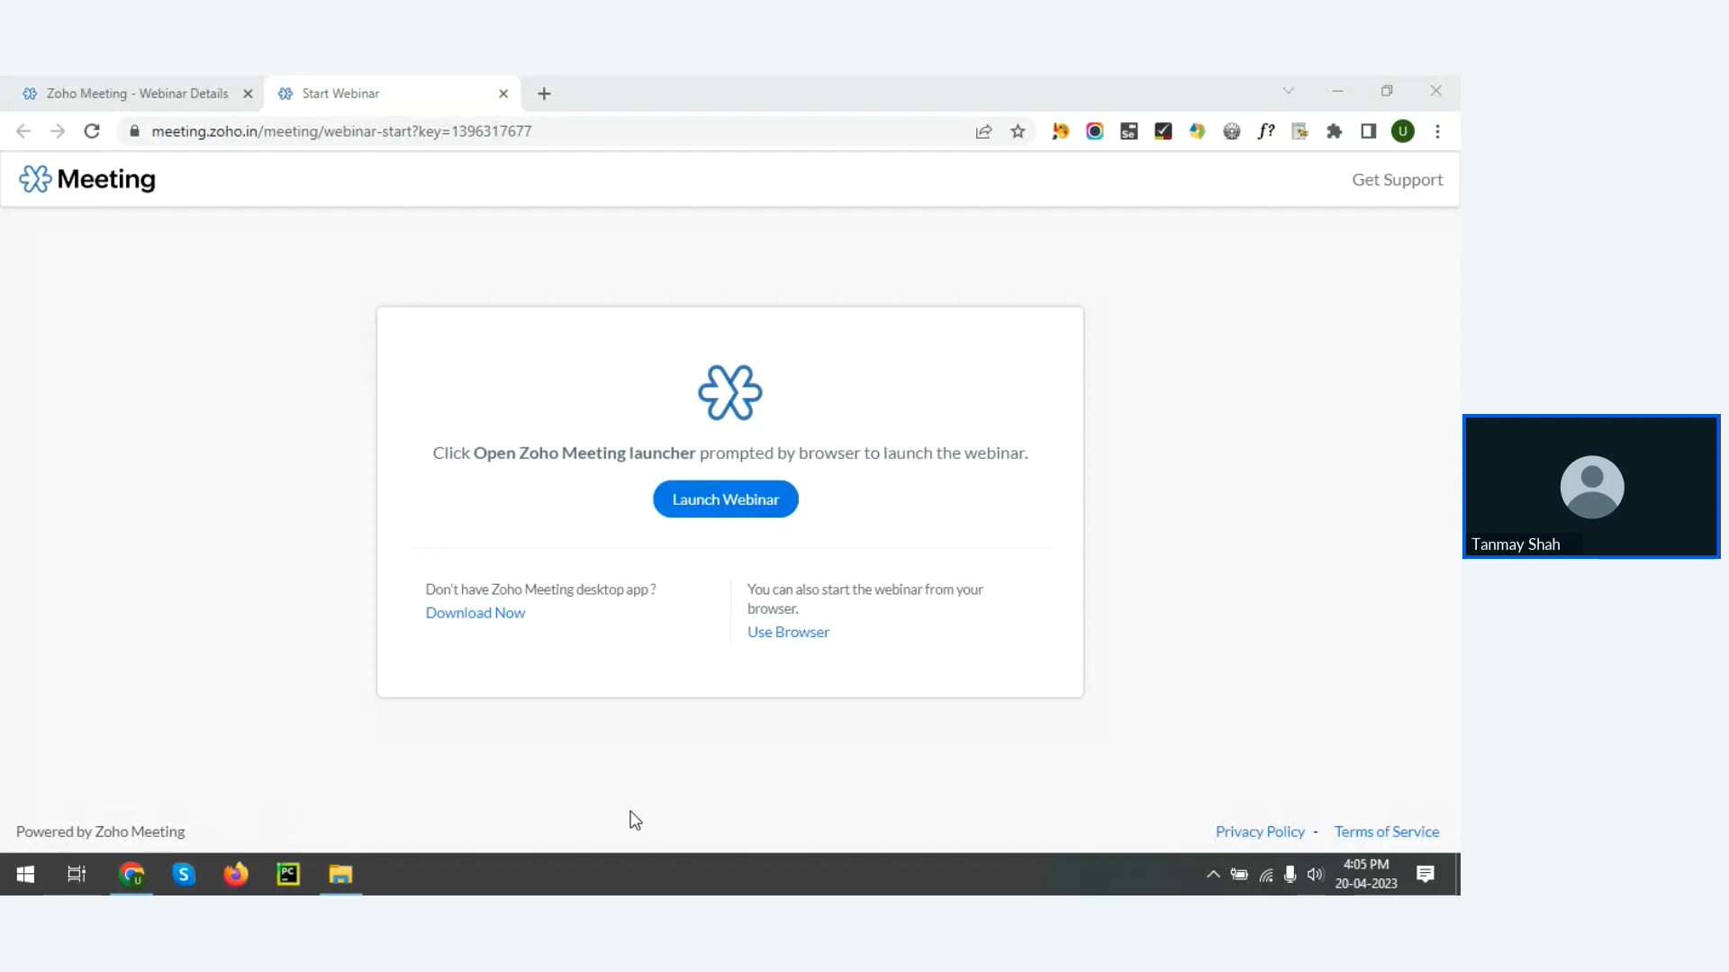
Task: Toggle the browser side panel
Action: tap(1368, 131)
